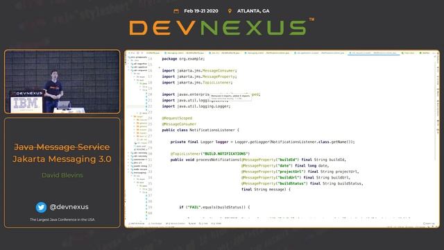The width and height of the screenshot is (444, 250).
Task: Click the 'ATLANTA, GA' location text
Action: pos(253,11)
